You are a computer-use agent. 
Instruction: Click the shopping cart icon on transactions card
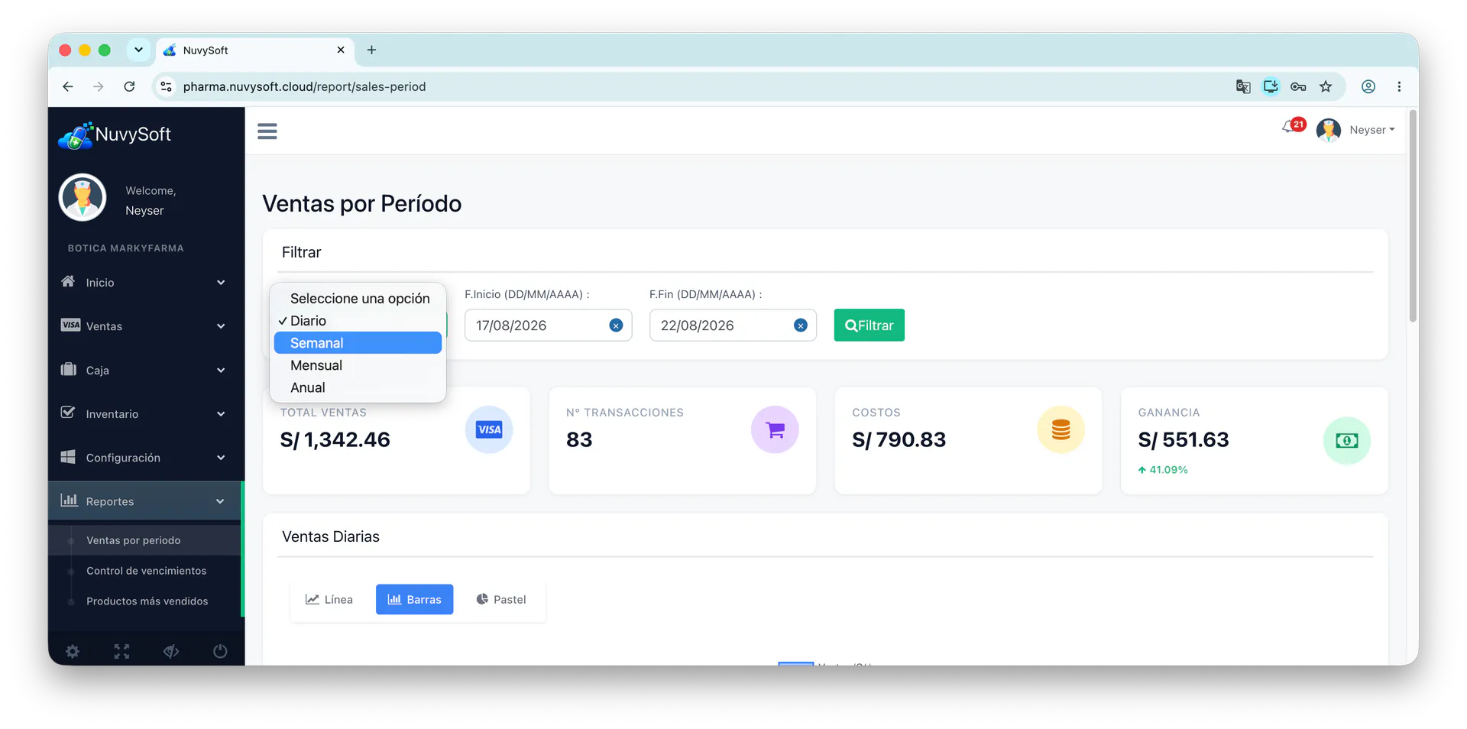775,429
